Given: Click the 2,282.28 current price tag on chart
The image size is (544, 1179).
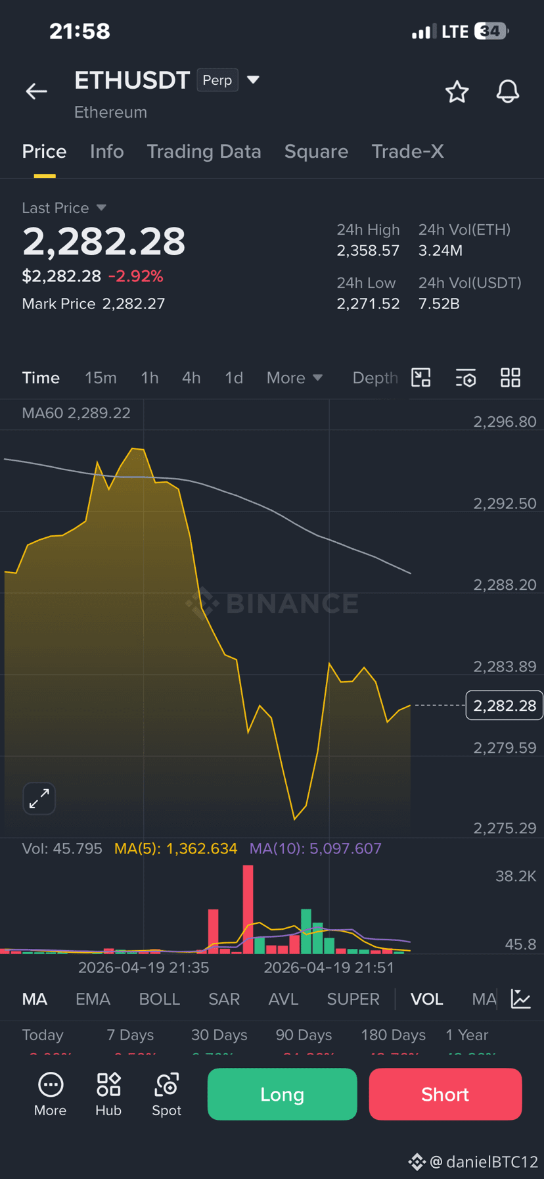Looking at the screenshot, I should click(x=505, y=706).
